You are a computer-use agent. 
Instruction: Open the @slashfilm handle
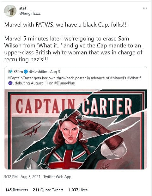[38, 72]
